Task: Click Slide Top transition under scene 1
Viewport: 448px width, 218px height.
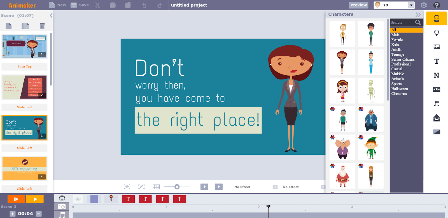Action: click(x=24, y=67)
